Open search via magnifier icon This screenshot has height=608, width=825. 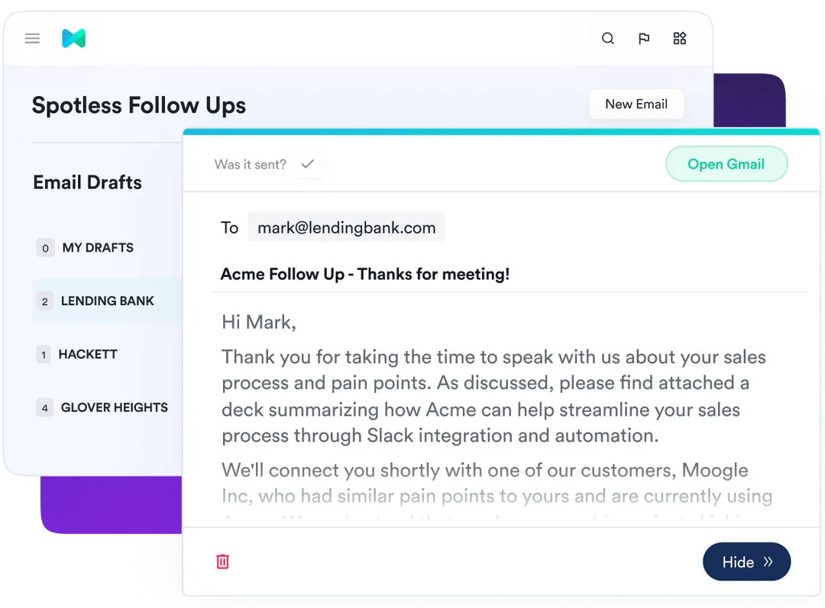tap(608, 38)
